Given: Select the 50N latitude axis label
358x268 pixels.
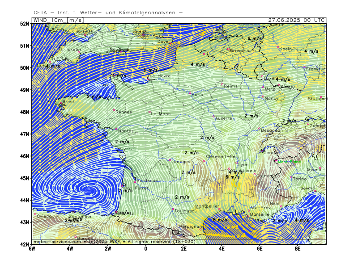Looking at the screenshot, I should point(25,68).
